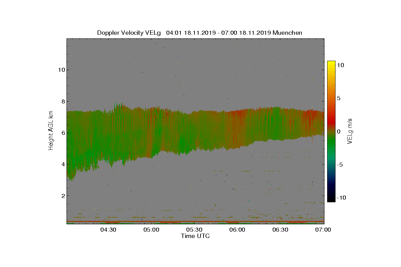The image size is (401, 267).
Task: Click the colorbar value -10 label
Action: pos(342,198)
